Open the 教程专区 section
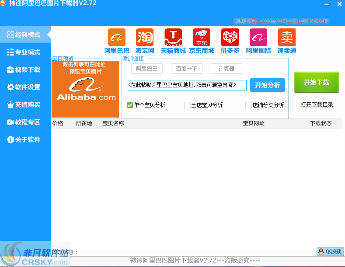 pos(25,122)
